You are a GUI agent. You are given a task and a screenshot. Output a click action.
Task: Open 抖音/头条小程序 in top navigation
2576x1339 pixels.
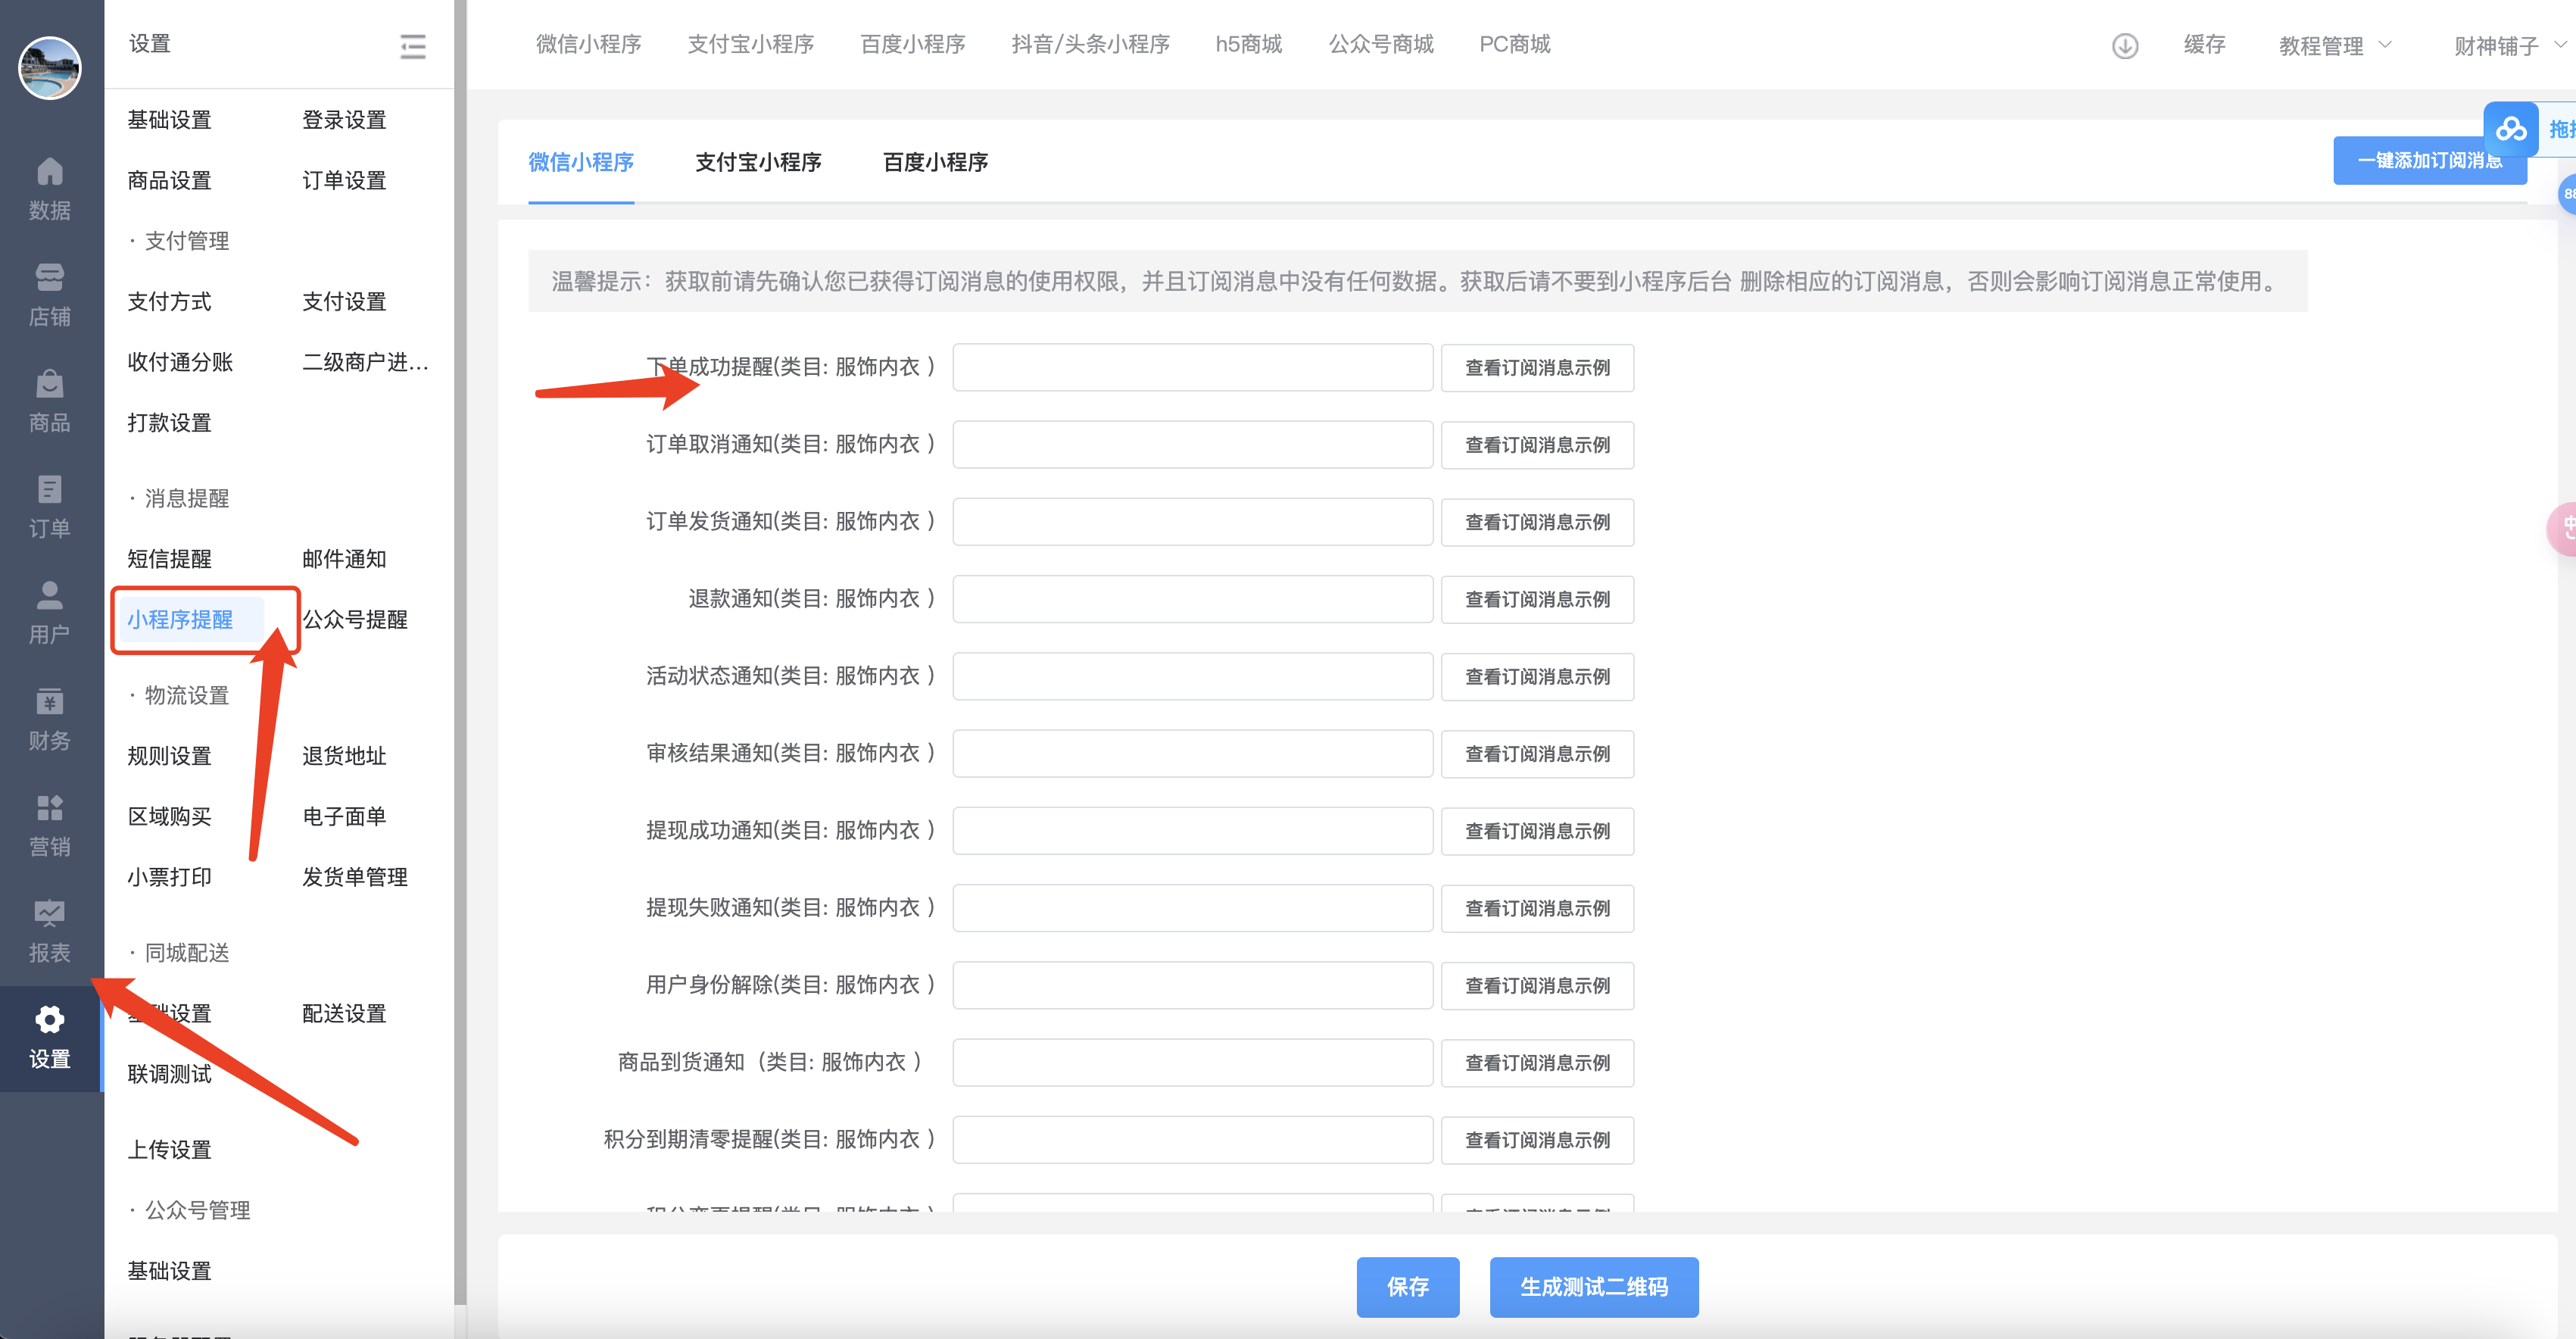(x=1091, y=44)
